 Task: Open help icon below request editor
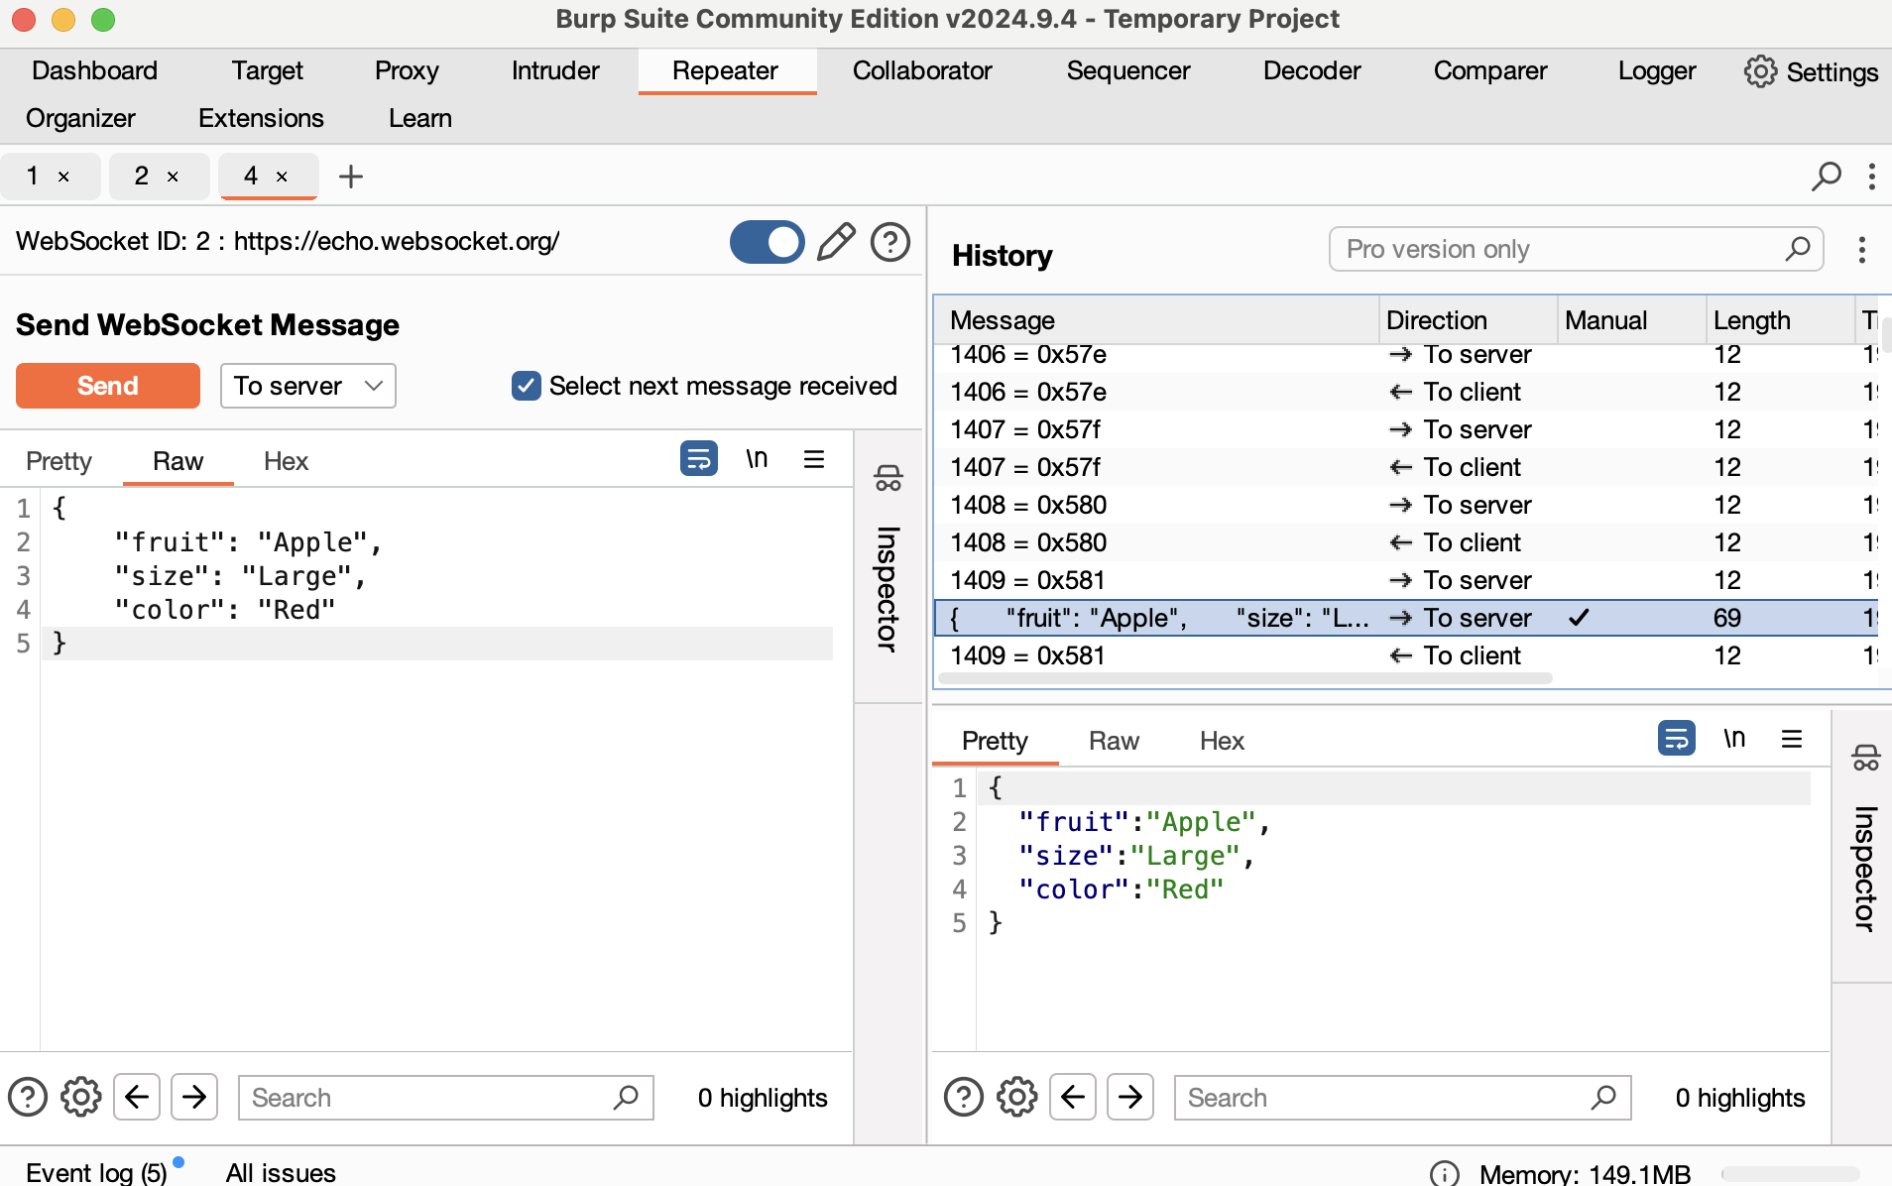(x=28, y=1097)
